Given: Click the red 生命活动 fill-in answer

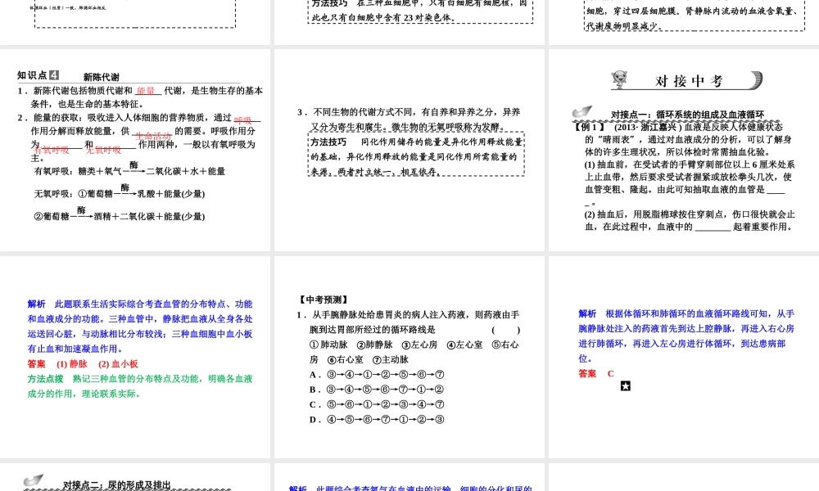Looking at the screenshot, I should (152, 136).
